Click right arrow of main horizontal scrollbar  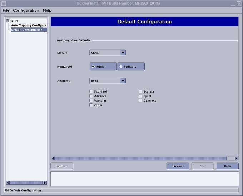(x=236, y=158)
